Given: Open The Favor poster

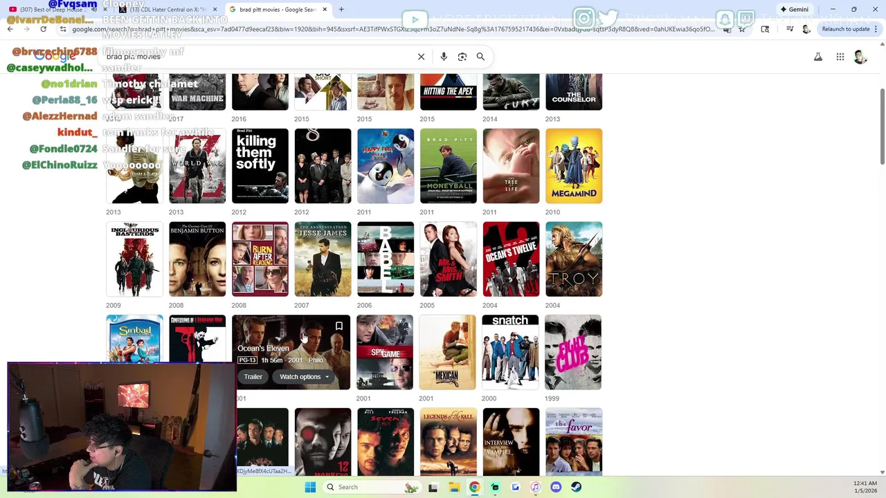Looking at the screenshot, I should click(x=574, y=441).
